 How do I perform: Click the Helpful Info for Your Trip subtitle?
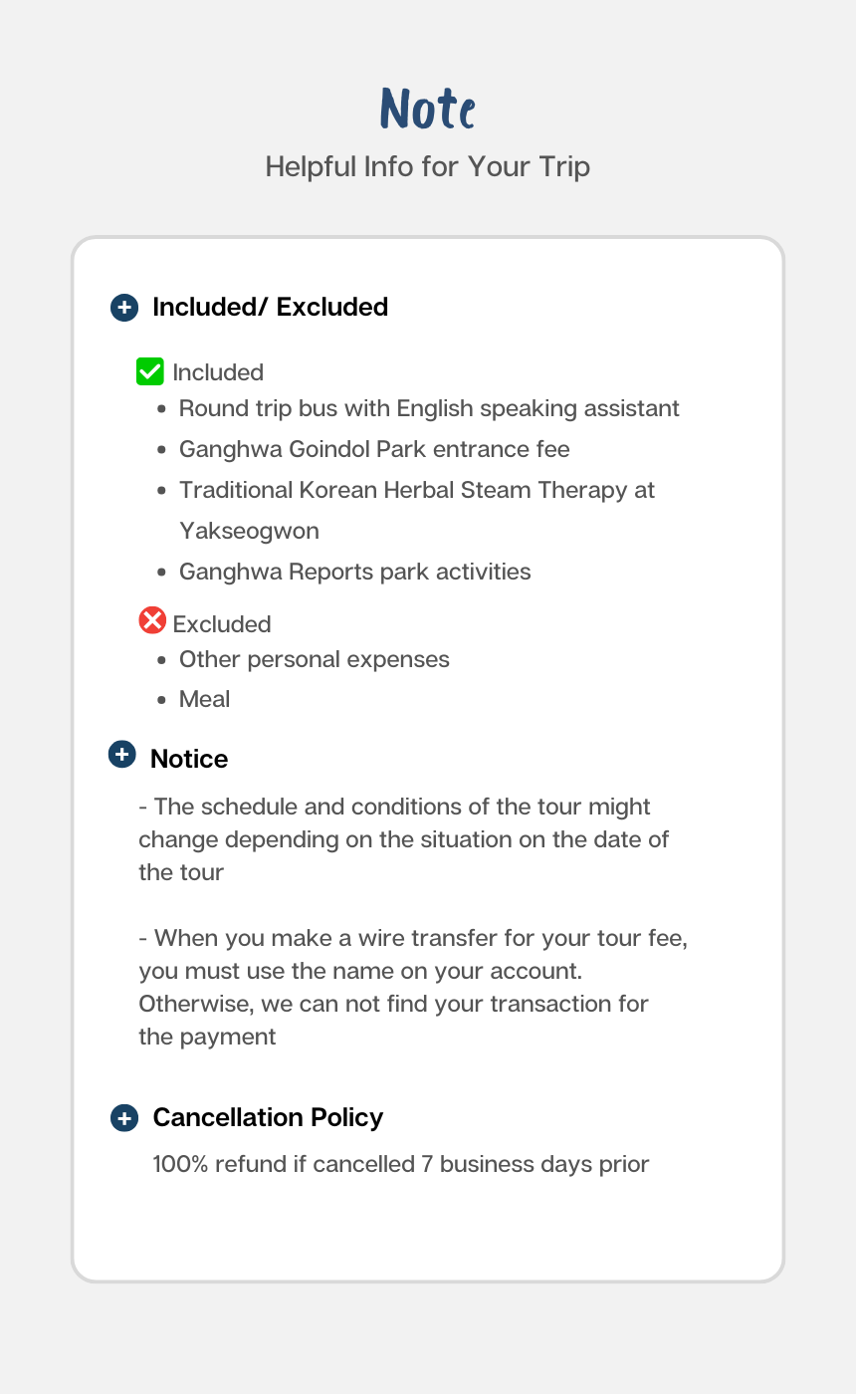428,166
